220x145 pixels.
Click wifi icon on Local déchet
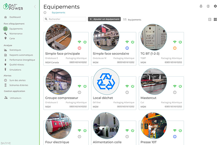coord(127,86)
